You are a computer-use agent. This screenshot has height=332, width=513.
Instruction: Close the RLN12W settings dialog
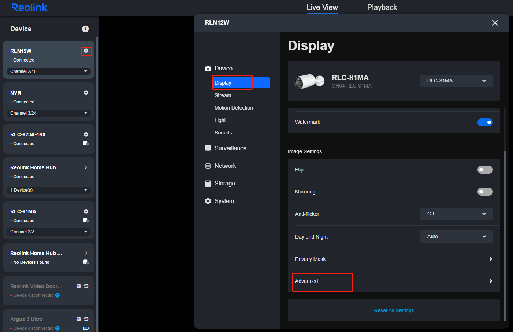tap(495, 23)
